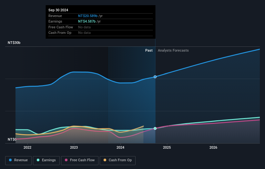Click the 2022 x-axis label
This screenshot has width=265, height=169.
[x=27, y=148]
